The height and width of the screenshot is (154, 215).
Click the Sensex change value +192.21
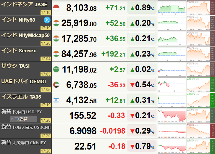113,54
